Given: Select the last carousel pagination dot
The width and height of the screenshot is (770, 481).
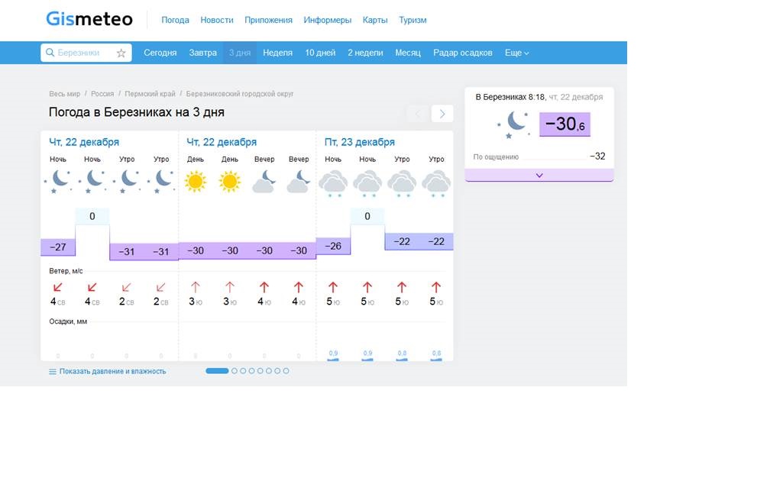Looking at the screenshot, I should (x=286, y=371).
